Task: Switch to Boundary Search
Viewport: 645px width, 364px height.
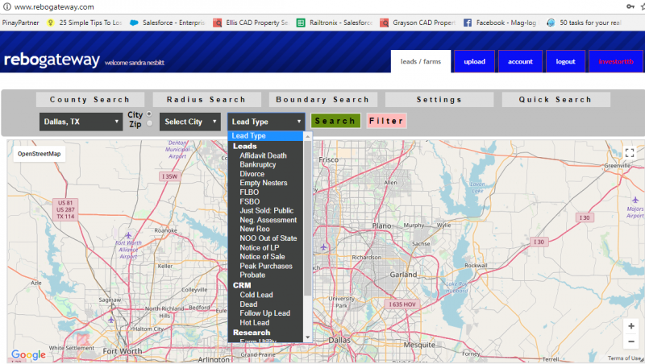Action: tap(322, 99)
